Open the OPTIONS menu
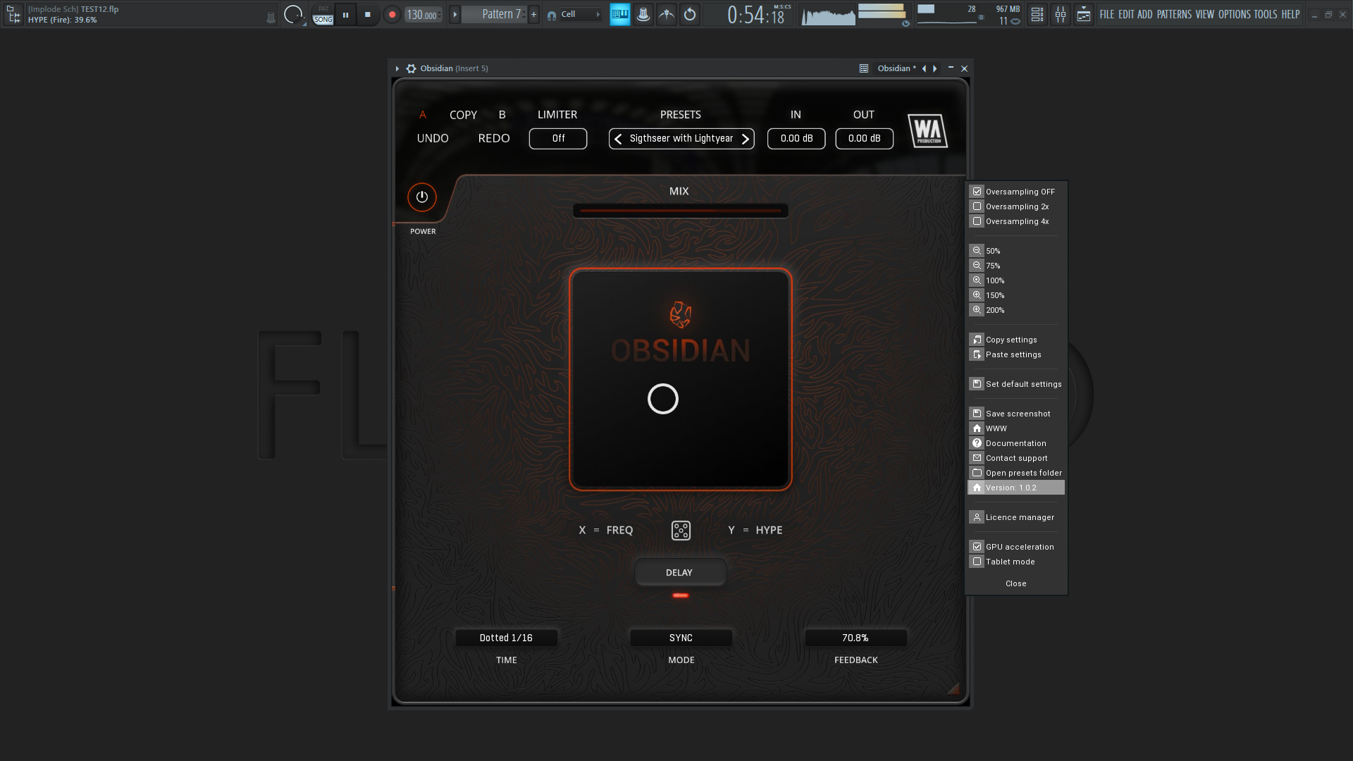The height and width of the screenshot is (761, 1353). pyautogui.click(x=1235, y=14)
